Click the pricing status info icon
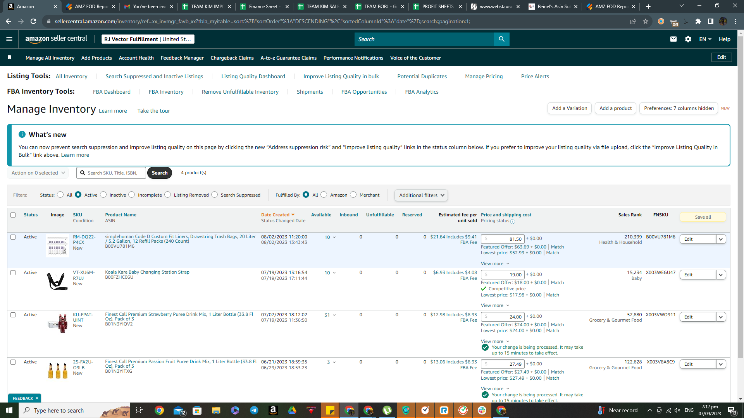 click(513, 221)
